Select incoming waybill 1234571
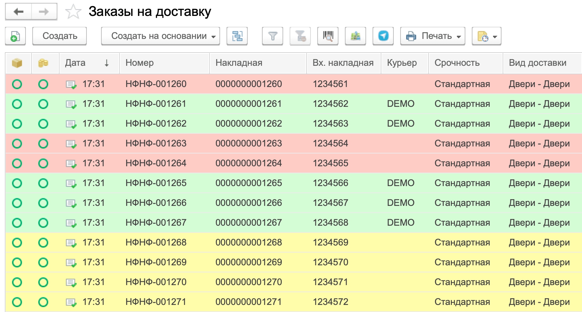The height and width of the screenshot is (312, 582). pyautogui.click(x=330, y=282)
